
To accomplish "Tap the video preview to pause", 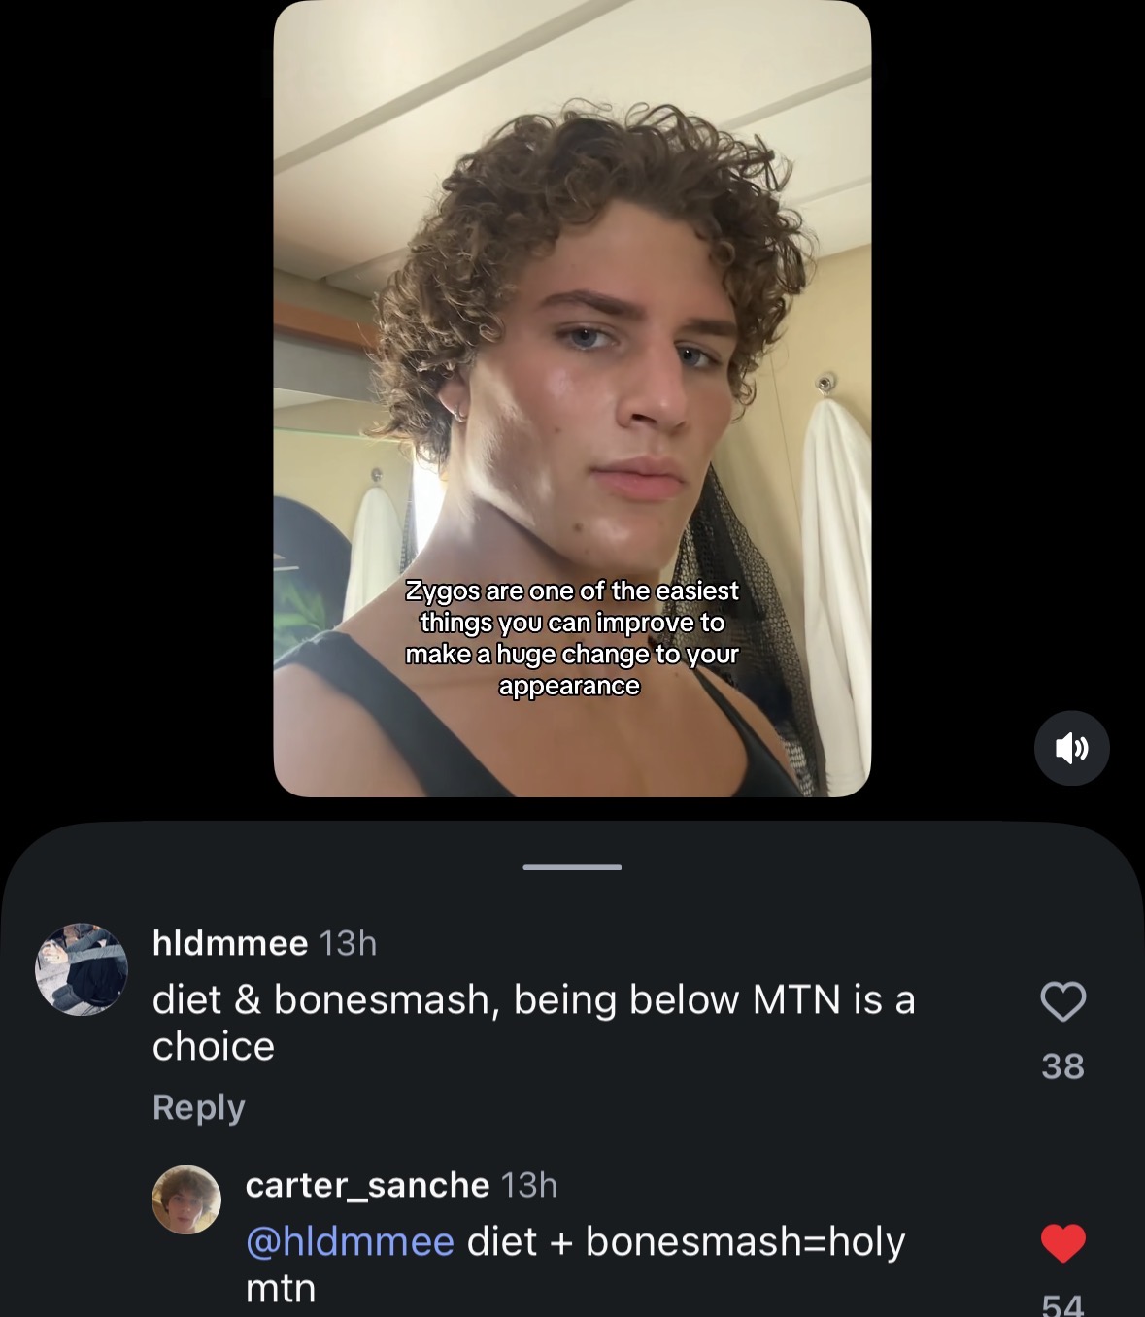I will [572, 398].
